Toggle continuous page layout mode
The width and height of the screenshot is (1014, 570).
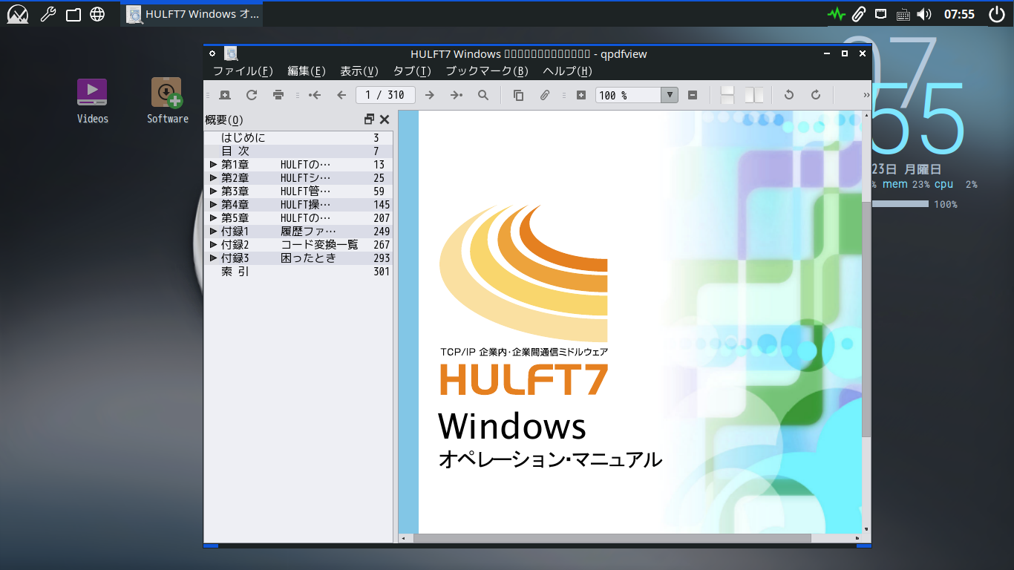pos(727,95)
